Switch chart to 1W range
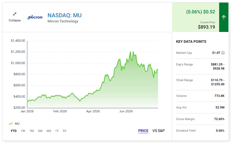This screenshot has width=231, height=143. coord(23,131)
